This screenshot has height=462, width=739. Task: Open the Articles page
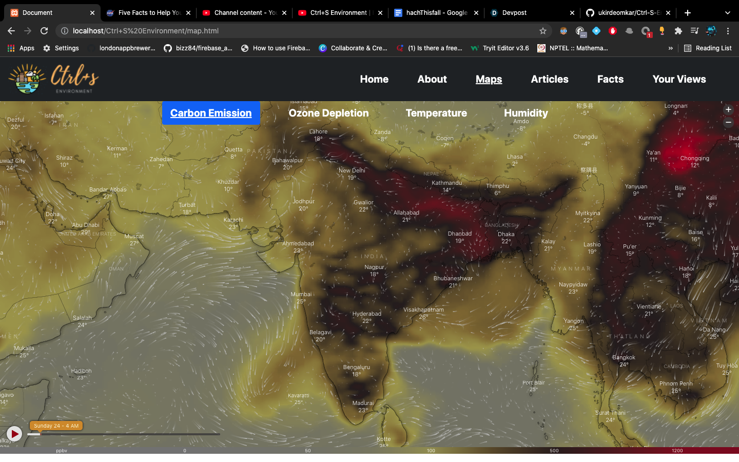coord(550,79)
